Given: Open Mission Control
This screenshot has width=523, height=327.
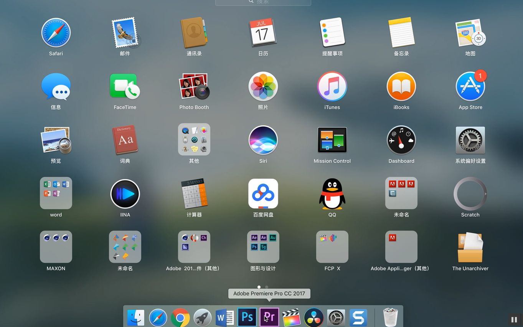Looking at the screenshot, I should pyautogui.click(x=332, y=140).
